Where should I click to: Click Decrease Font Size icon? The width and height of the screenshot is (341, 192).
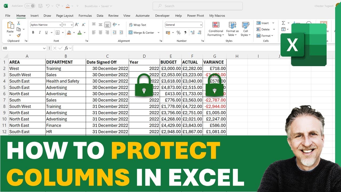pos(83,25)
